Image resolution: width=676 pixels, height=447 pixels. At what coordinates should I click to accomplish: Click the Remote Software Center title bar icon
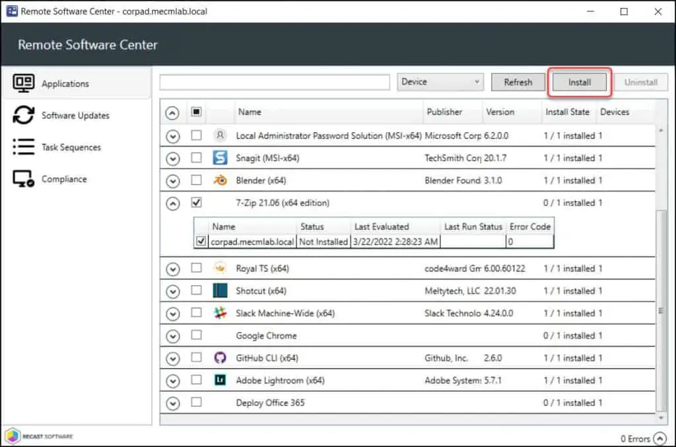(x=12, y=11)
